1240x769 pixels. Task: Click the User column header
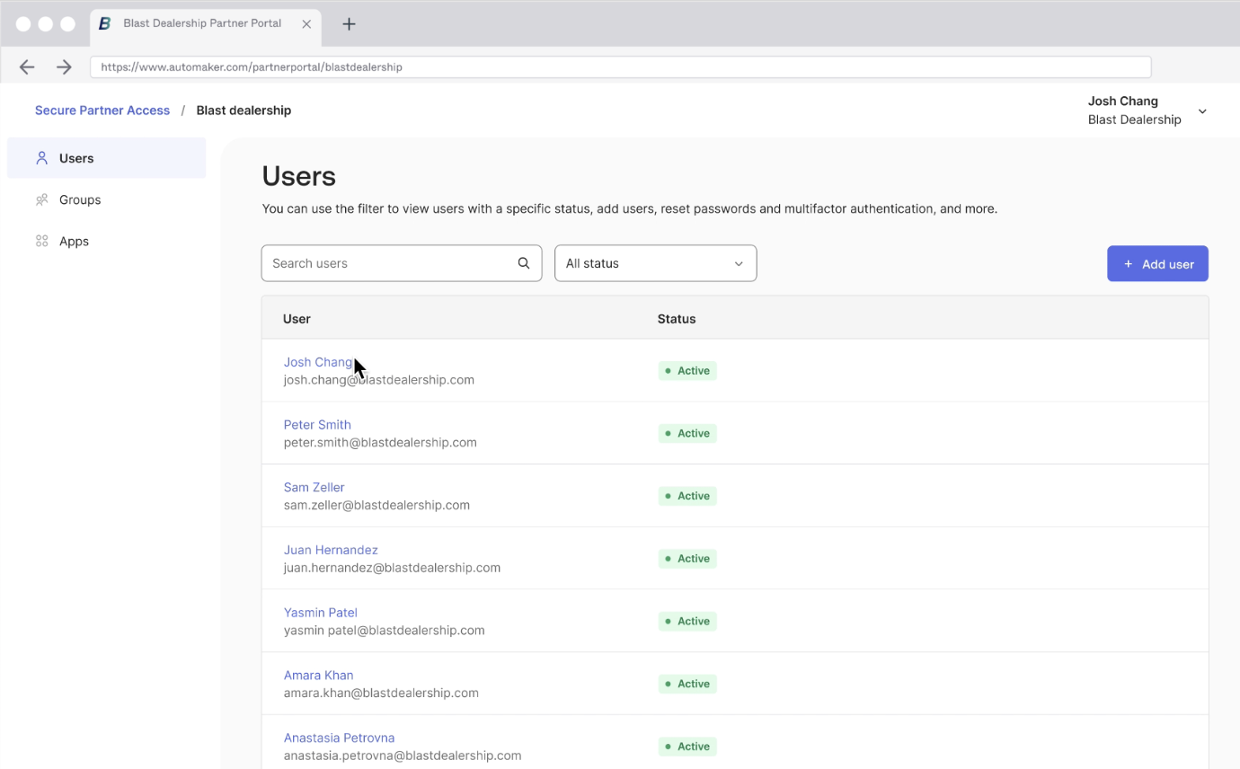point(297,319)
